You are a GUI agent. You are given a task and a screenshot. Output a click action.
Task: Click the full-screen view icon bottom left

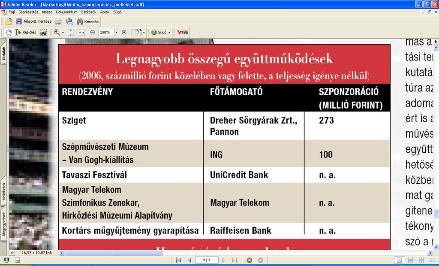6,260
